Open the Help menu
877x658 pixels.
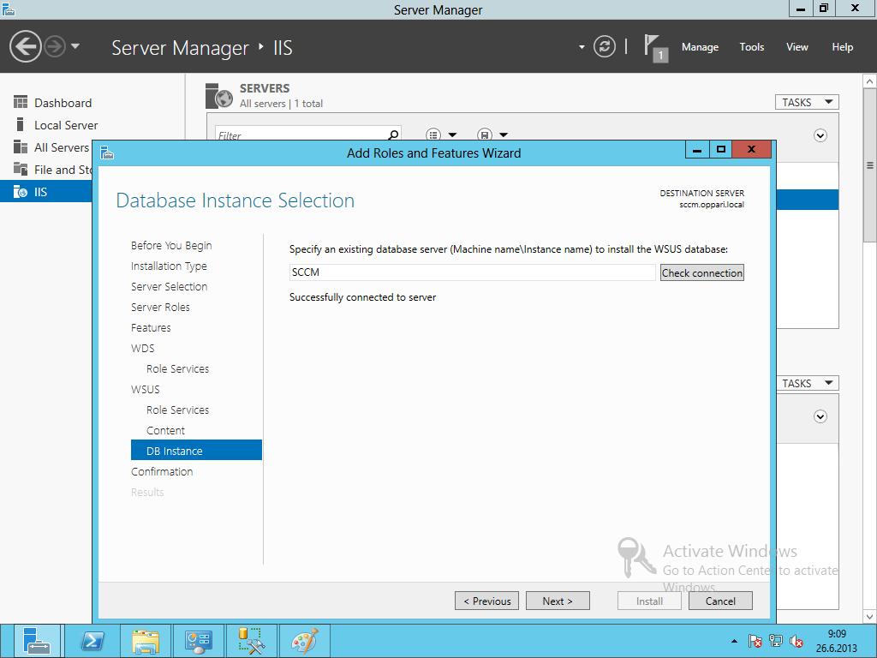pyautogui.click(x=843, y=47)
